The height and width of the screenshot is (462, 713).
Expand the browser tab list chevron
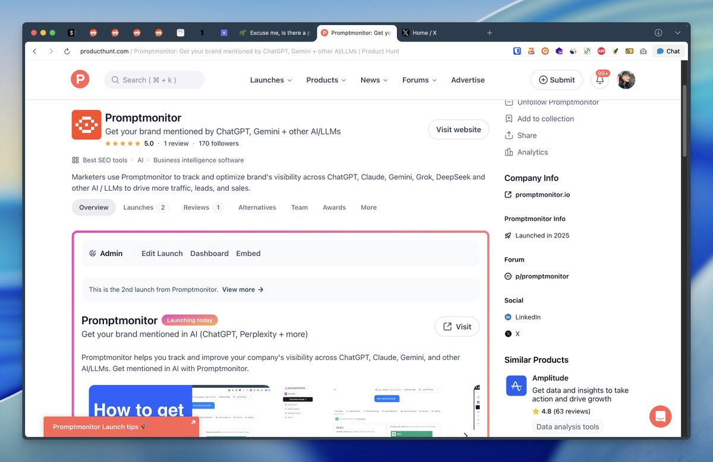677,33
